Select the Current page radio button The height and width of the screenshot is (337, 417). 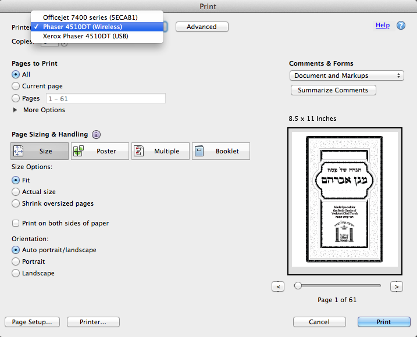16,86
